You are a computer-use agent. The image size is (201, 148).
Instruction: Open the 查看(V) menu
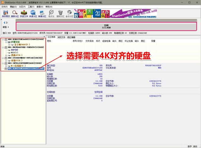click(x=40, y=7)
